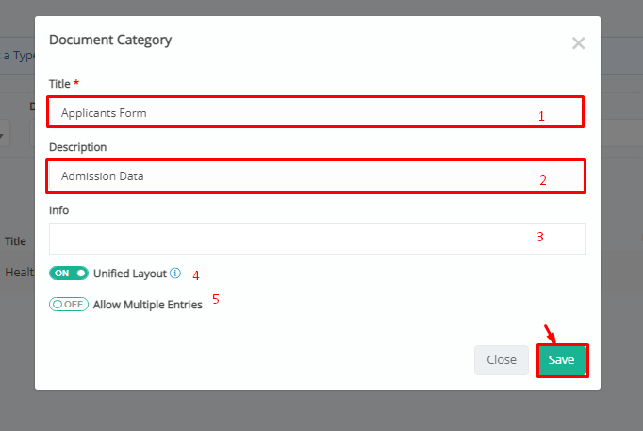643x431 pixels.
Task: Sort by the Title column header behind dialog
Action: tap(16, 241)
